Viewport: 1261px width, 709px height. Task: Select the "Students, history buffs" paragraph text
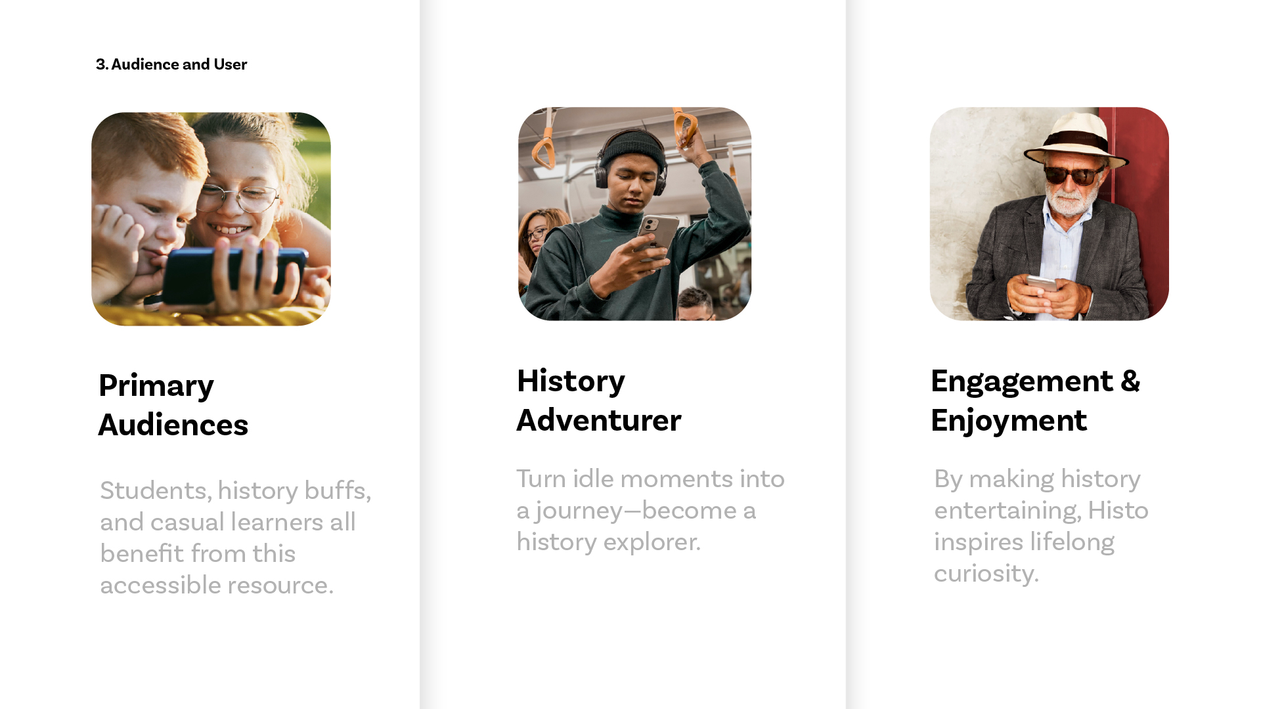coord(235,537)
